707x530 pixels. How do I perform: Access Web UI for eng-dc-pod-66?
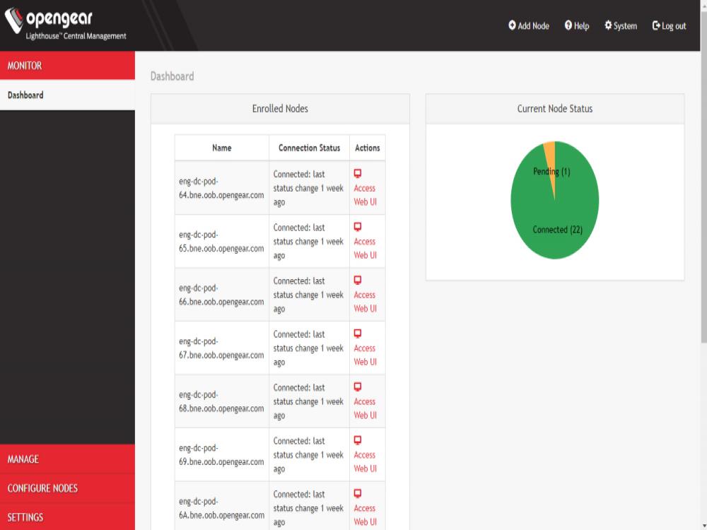coord(365,302)
